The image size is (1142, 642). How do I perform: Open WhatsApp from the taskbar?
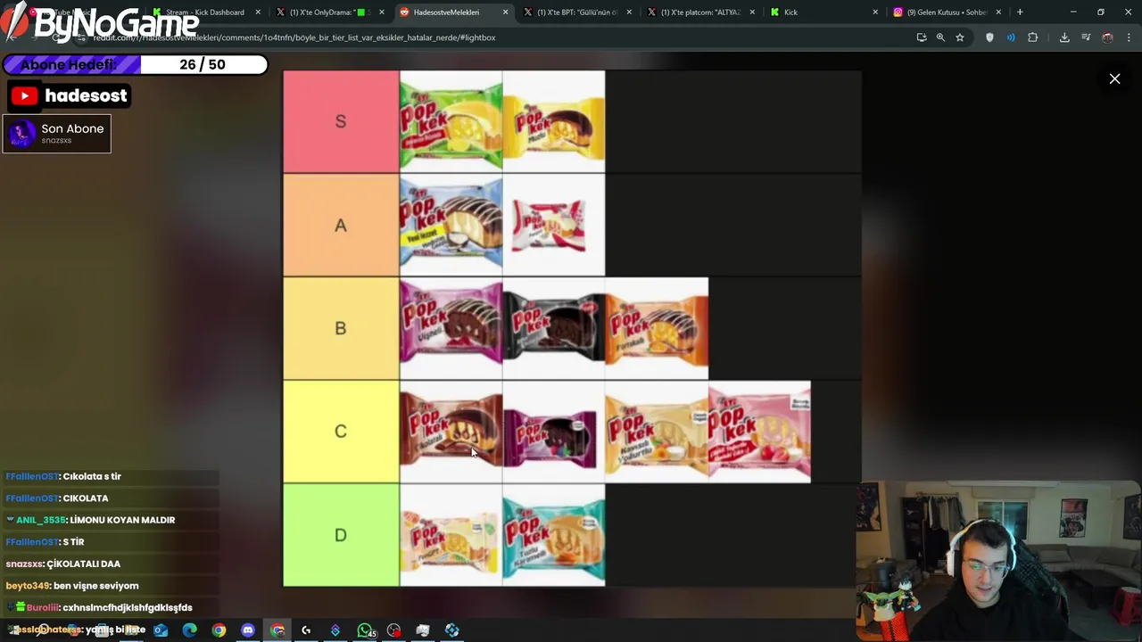pyautogui.click(x=365, y=630)
